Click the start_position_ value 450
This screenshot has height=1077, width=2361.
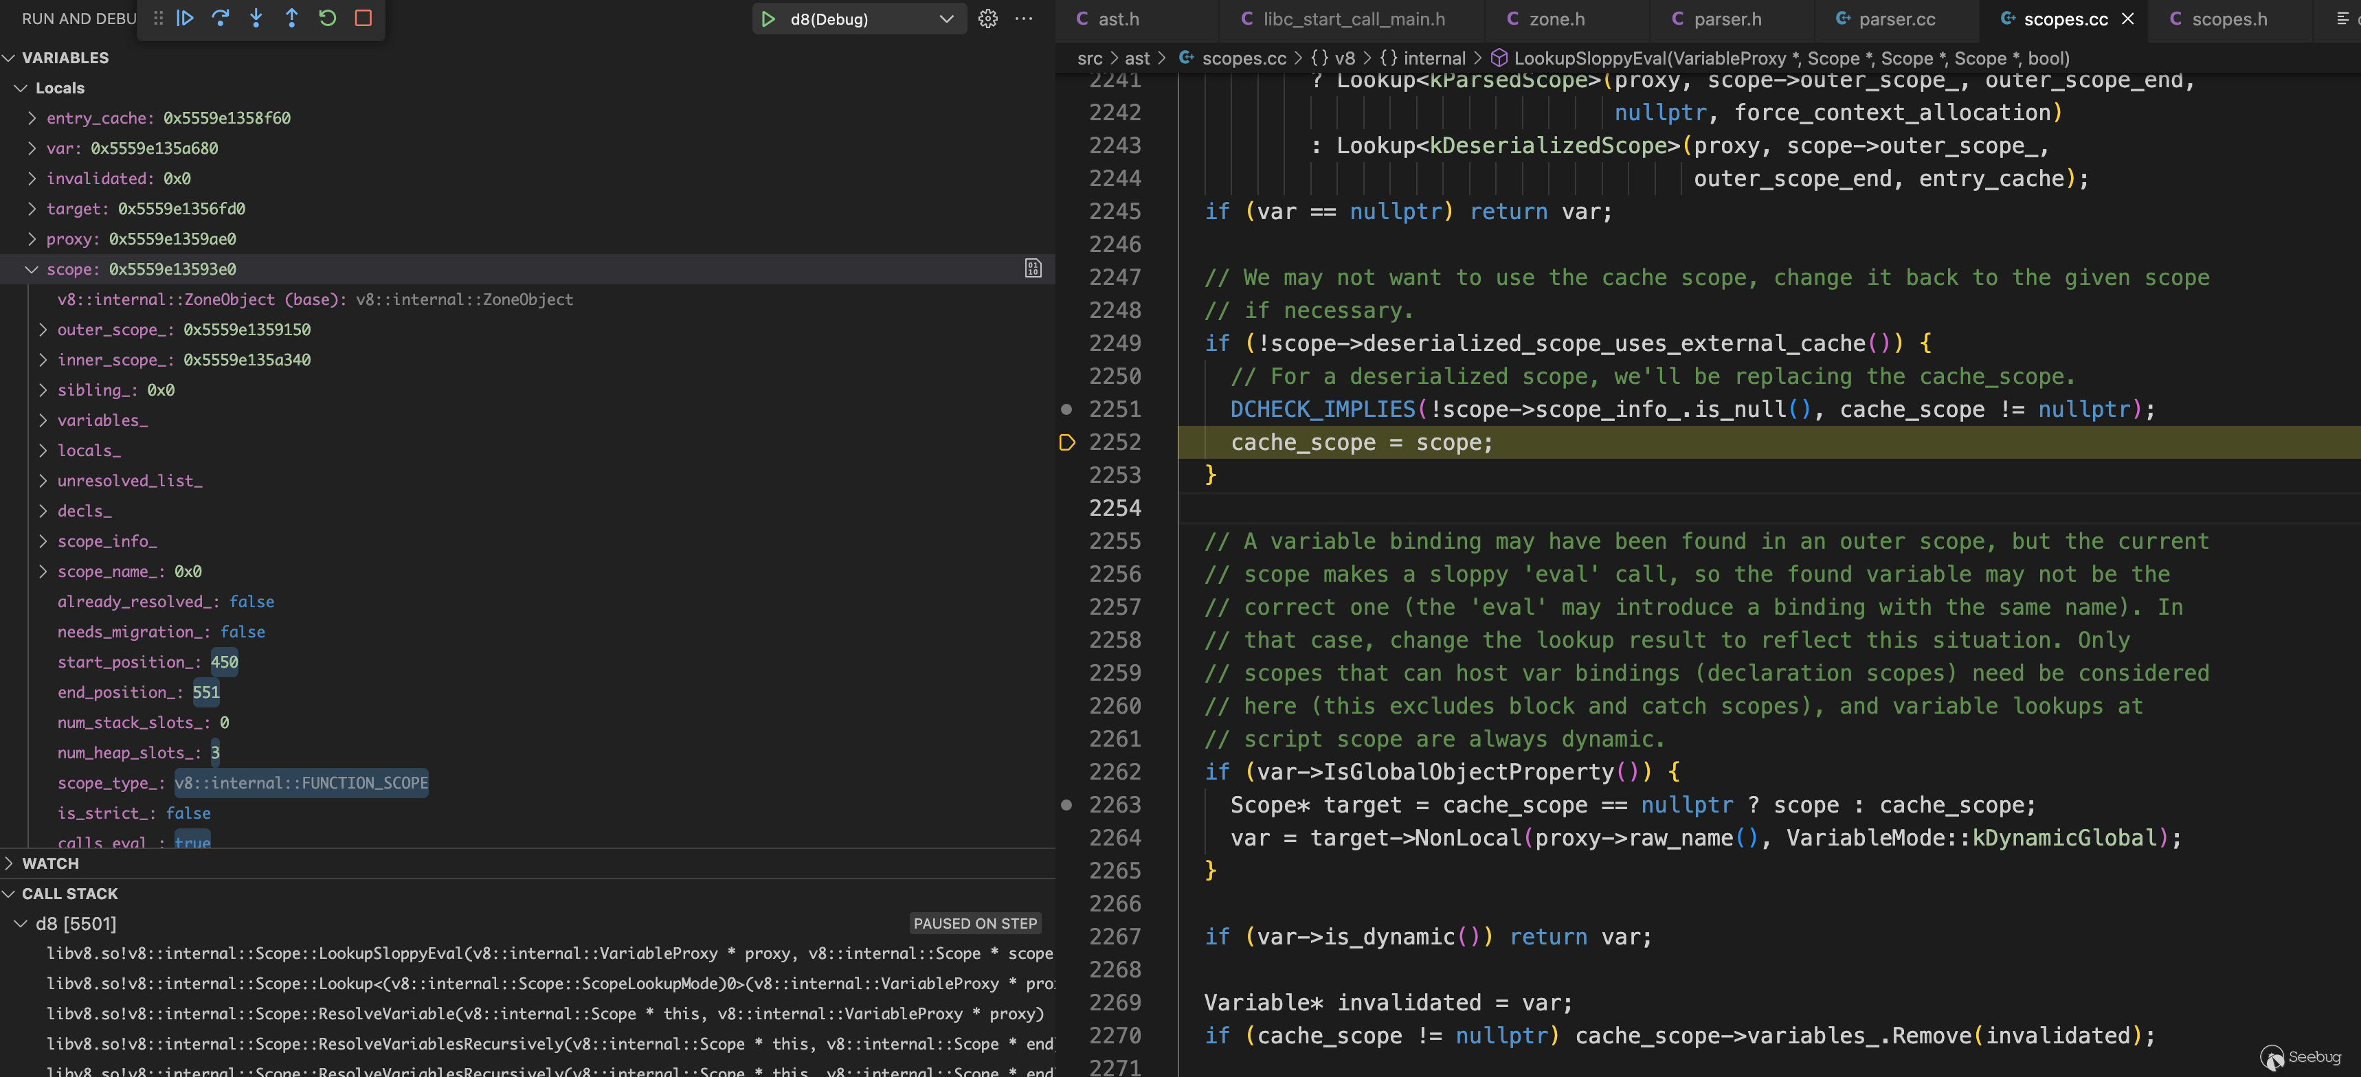(x=225, y=662)
